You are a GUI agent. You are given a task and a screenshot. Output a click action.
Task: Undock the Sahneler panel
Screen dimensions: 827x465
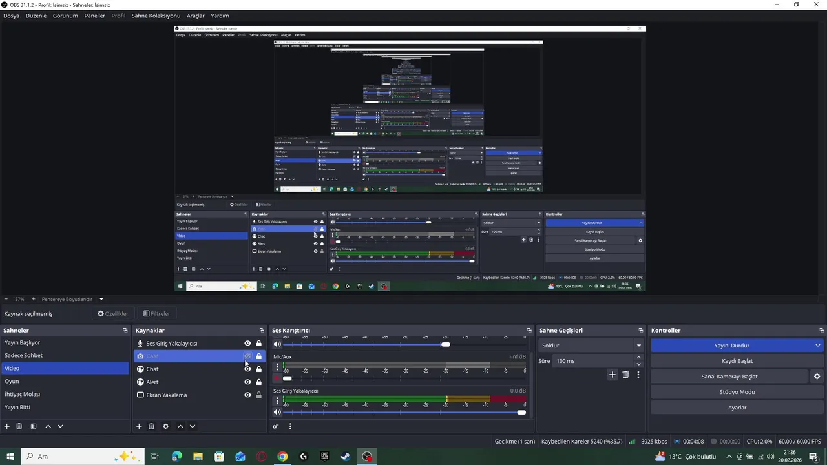point(125,330)
